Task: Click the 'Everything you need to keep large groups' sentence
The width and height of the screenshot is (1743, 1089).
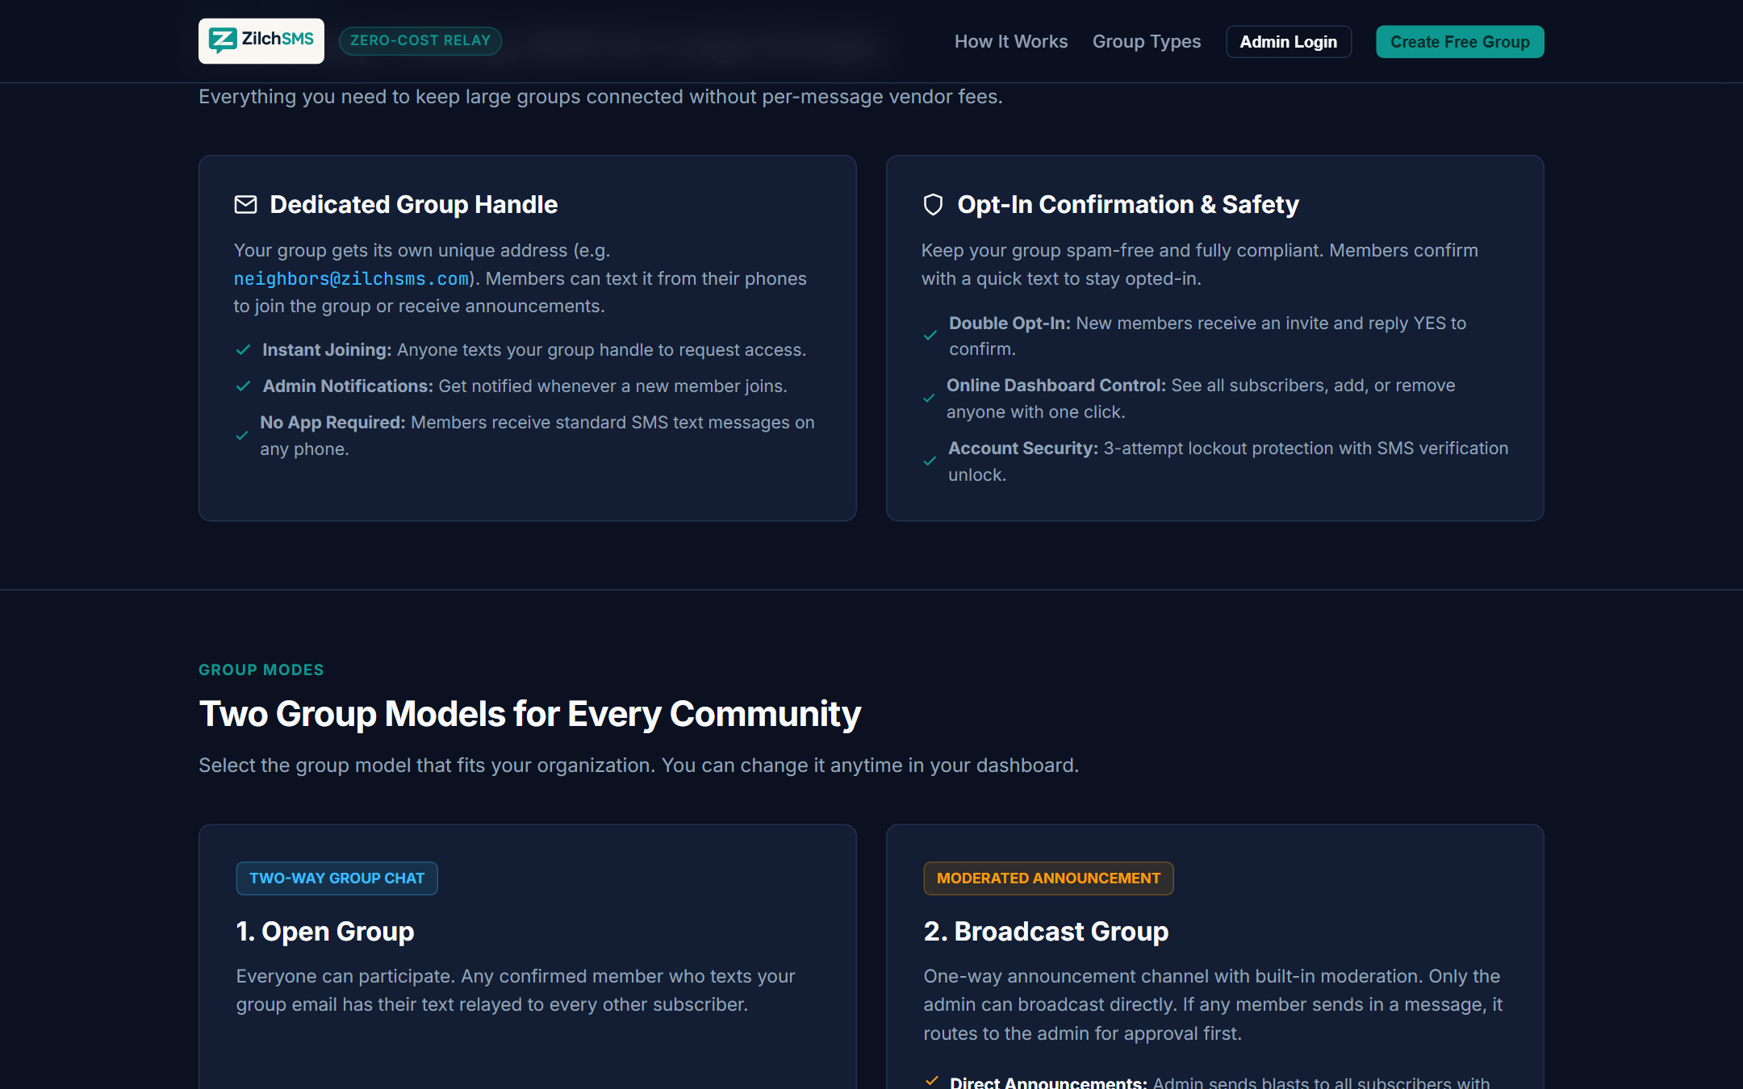Action: click(x=600, y=97)
